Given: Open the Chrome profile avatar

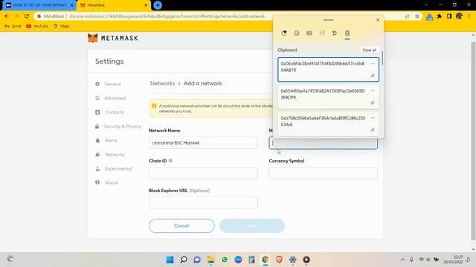Looking at the screenshot, I should [460, 16].
